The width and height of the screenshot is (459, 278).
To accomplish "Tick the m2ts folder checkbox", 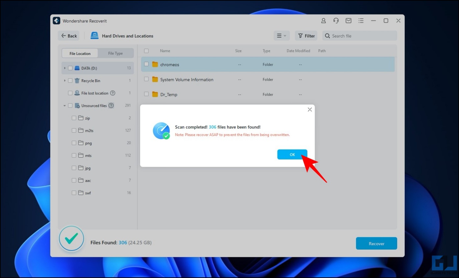I will 74,130.
